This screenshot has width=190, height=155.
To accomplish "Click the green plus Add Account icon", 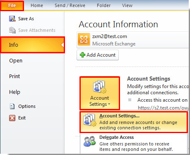I will (82, 55).
